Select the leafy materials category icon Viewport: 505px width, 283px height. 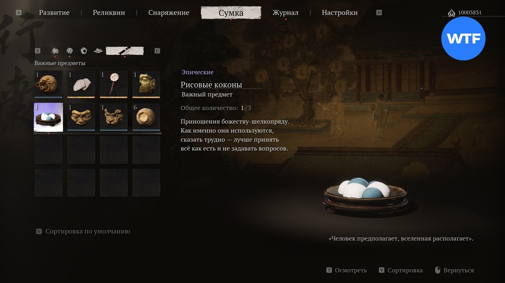pos(69,51)
